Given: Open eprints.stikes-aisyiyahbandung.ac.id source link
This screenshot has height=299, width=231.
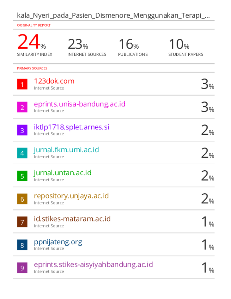Looking at the screenshot, I should (93, 265).
